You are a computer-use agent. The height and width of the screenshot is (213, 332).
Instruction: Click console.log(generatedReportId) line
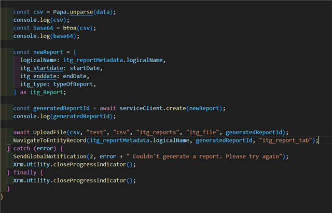click(x=64, y=116)
